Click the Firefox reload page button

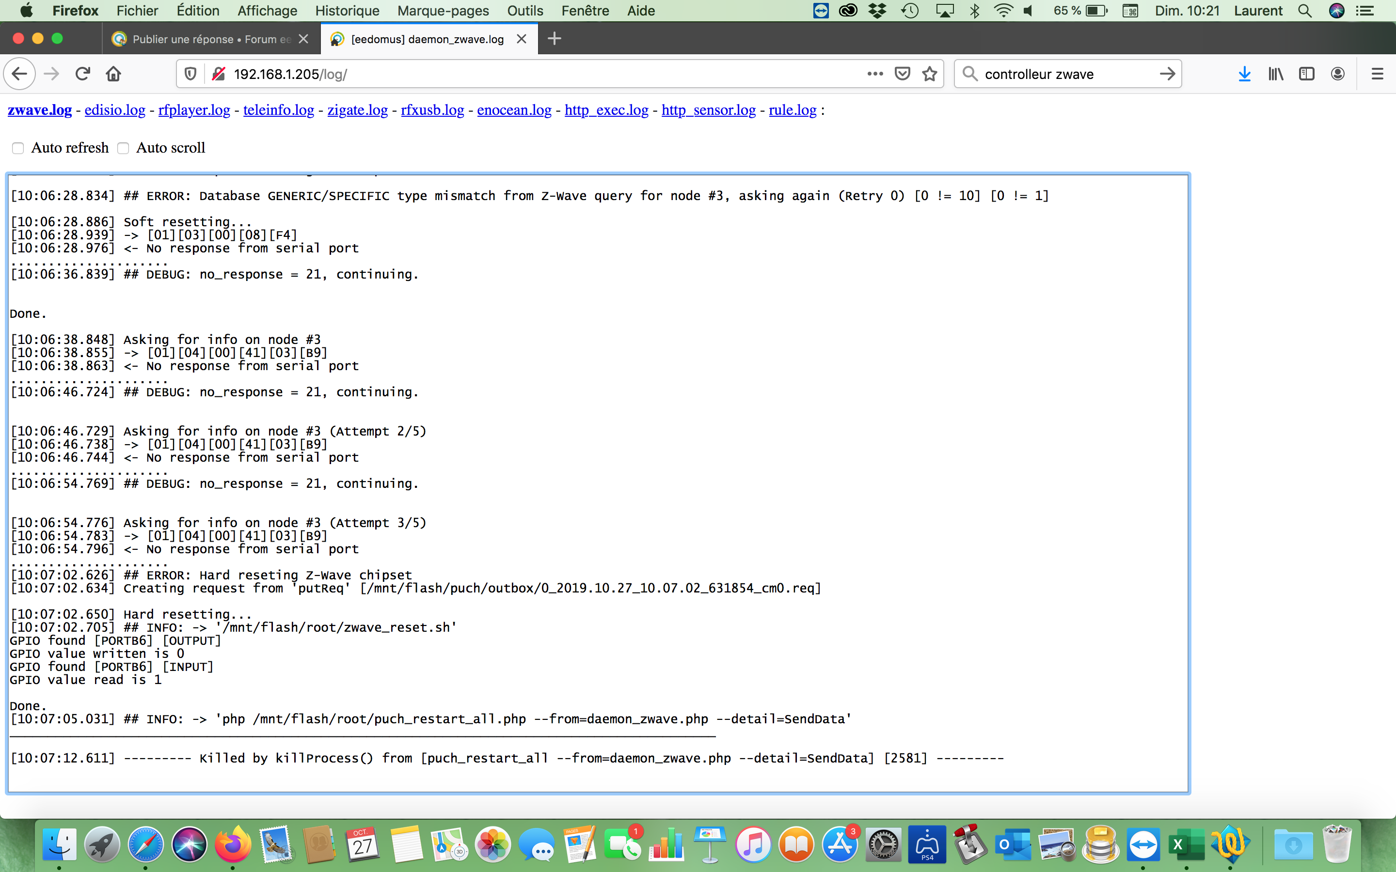click(82, 74)
